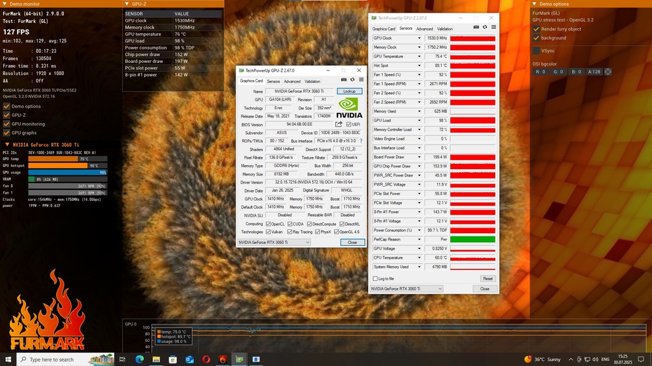Adjust OSI bgcolor R: 0 slider
Viewport: 652px width, 366px height.
(x=541, y=72)
